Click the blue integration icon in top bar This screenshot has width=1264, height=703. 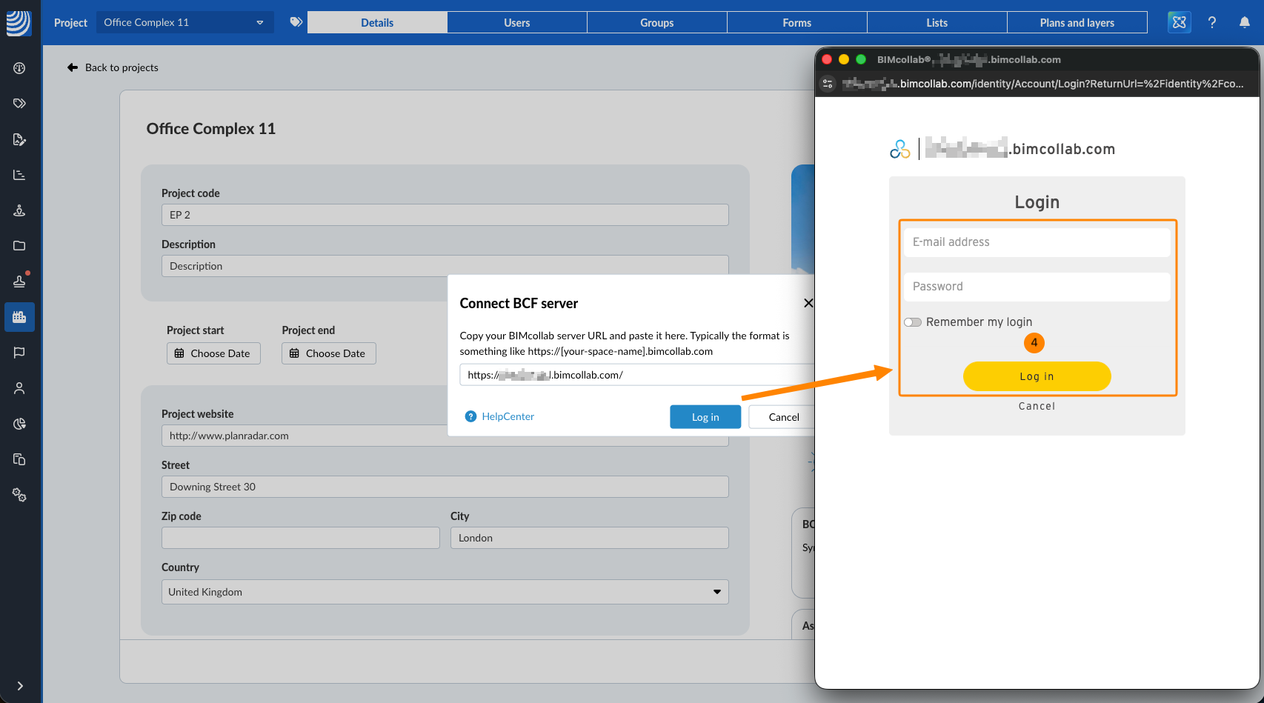(1180, 22)
